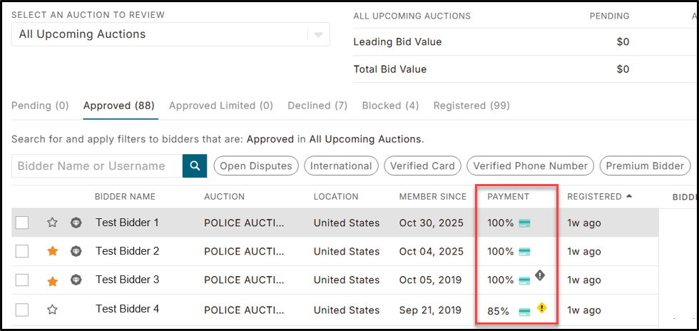699x331 pixels.
Task: Select Test Bidder 3's row checkbox
Action: [22, 280]
